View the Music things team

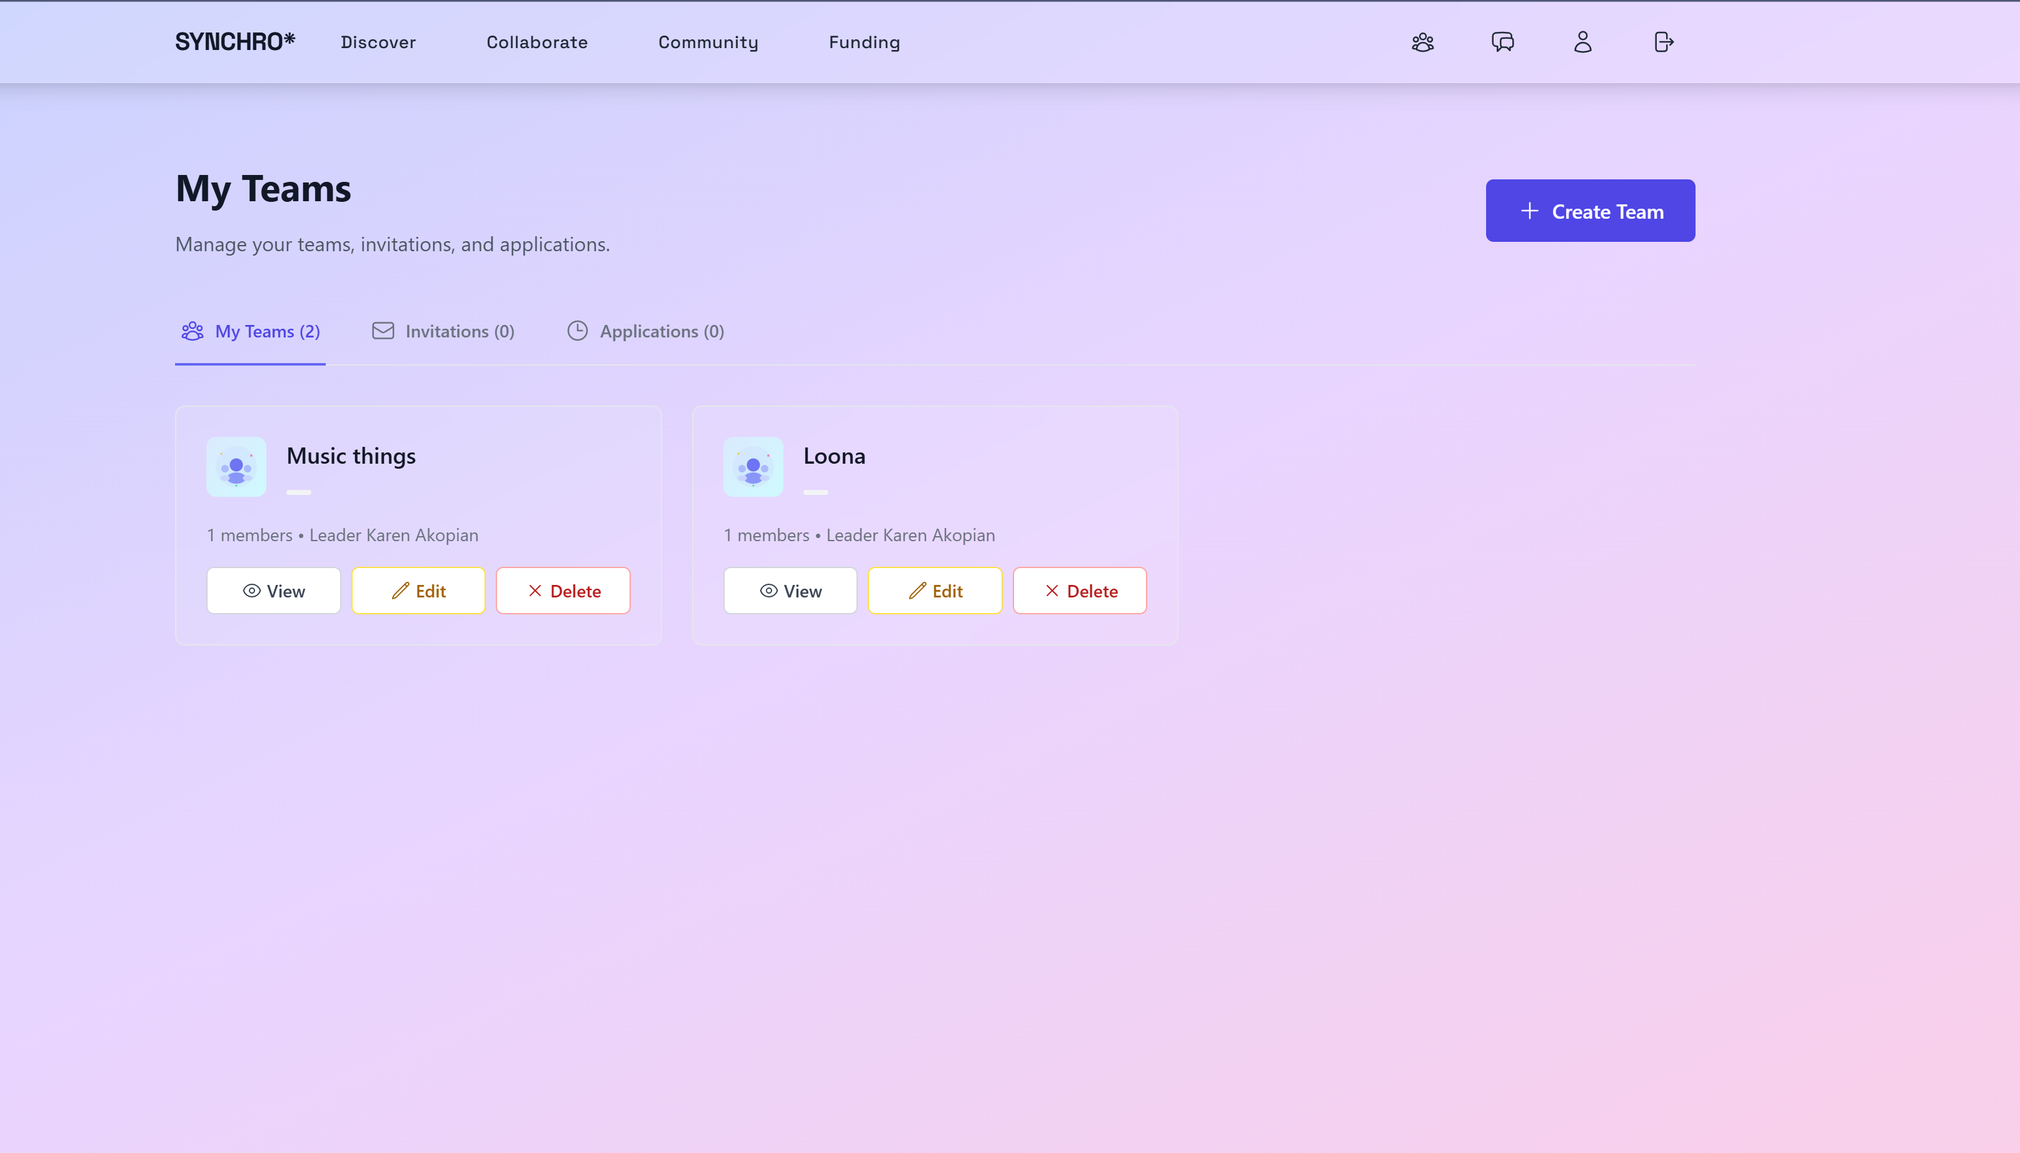[x=273, y=591]
